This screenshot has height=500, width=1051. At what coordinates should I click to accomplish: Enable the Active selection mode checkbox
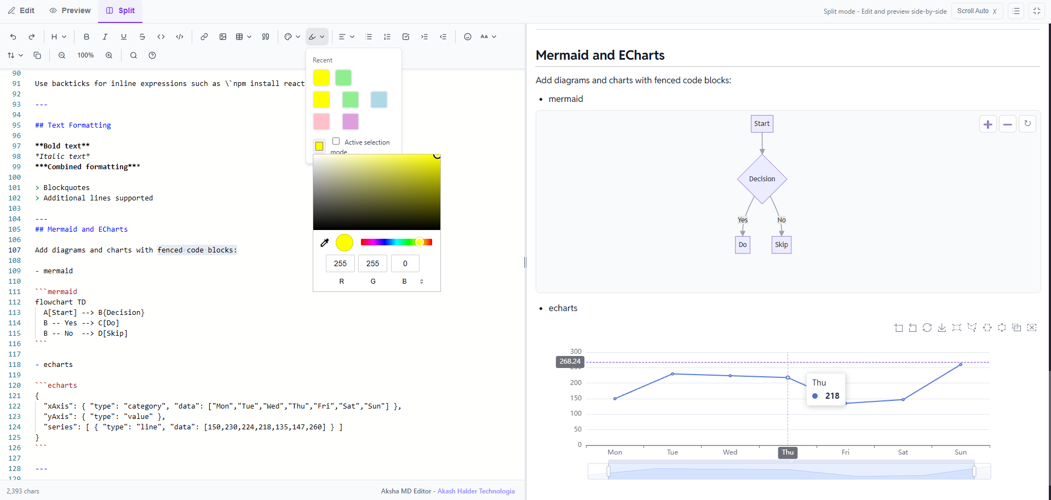tap(336, 141)
